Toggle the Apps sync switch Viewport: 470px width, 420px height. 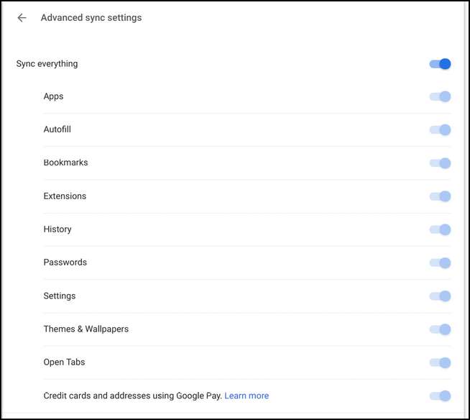440,96
